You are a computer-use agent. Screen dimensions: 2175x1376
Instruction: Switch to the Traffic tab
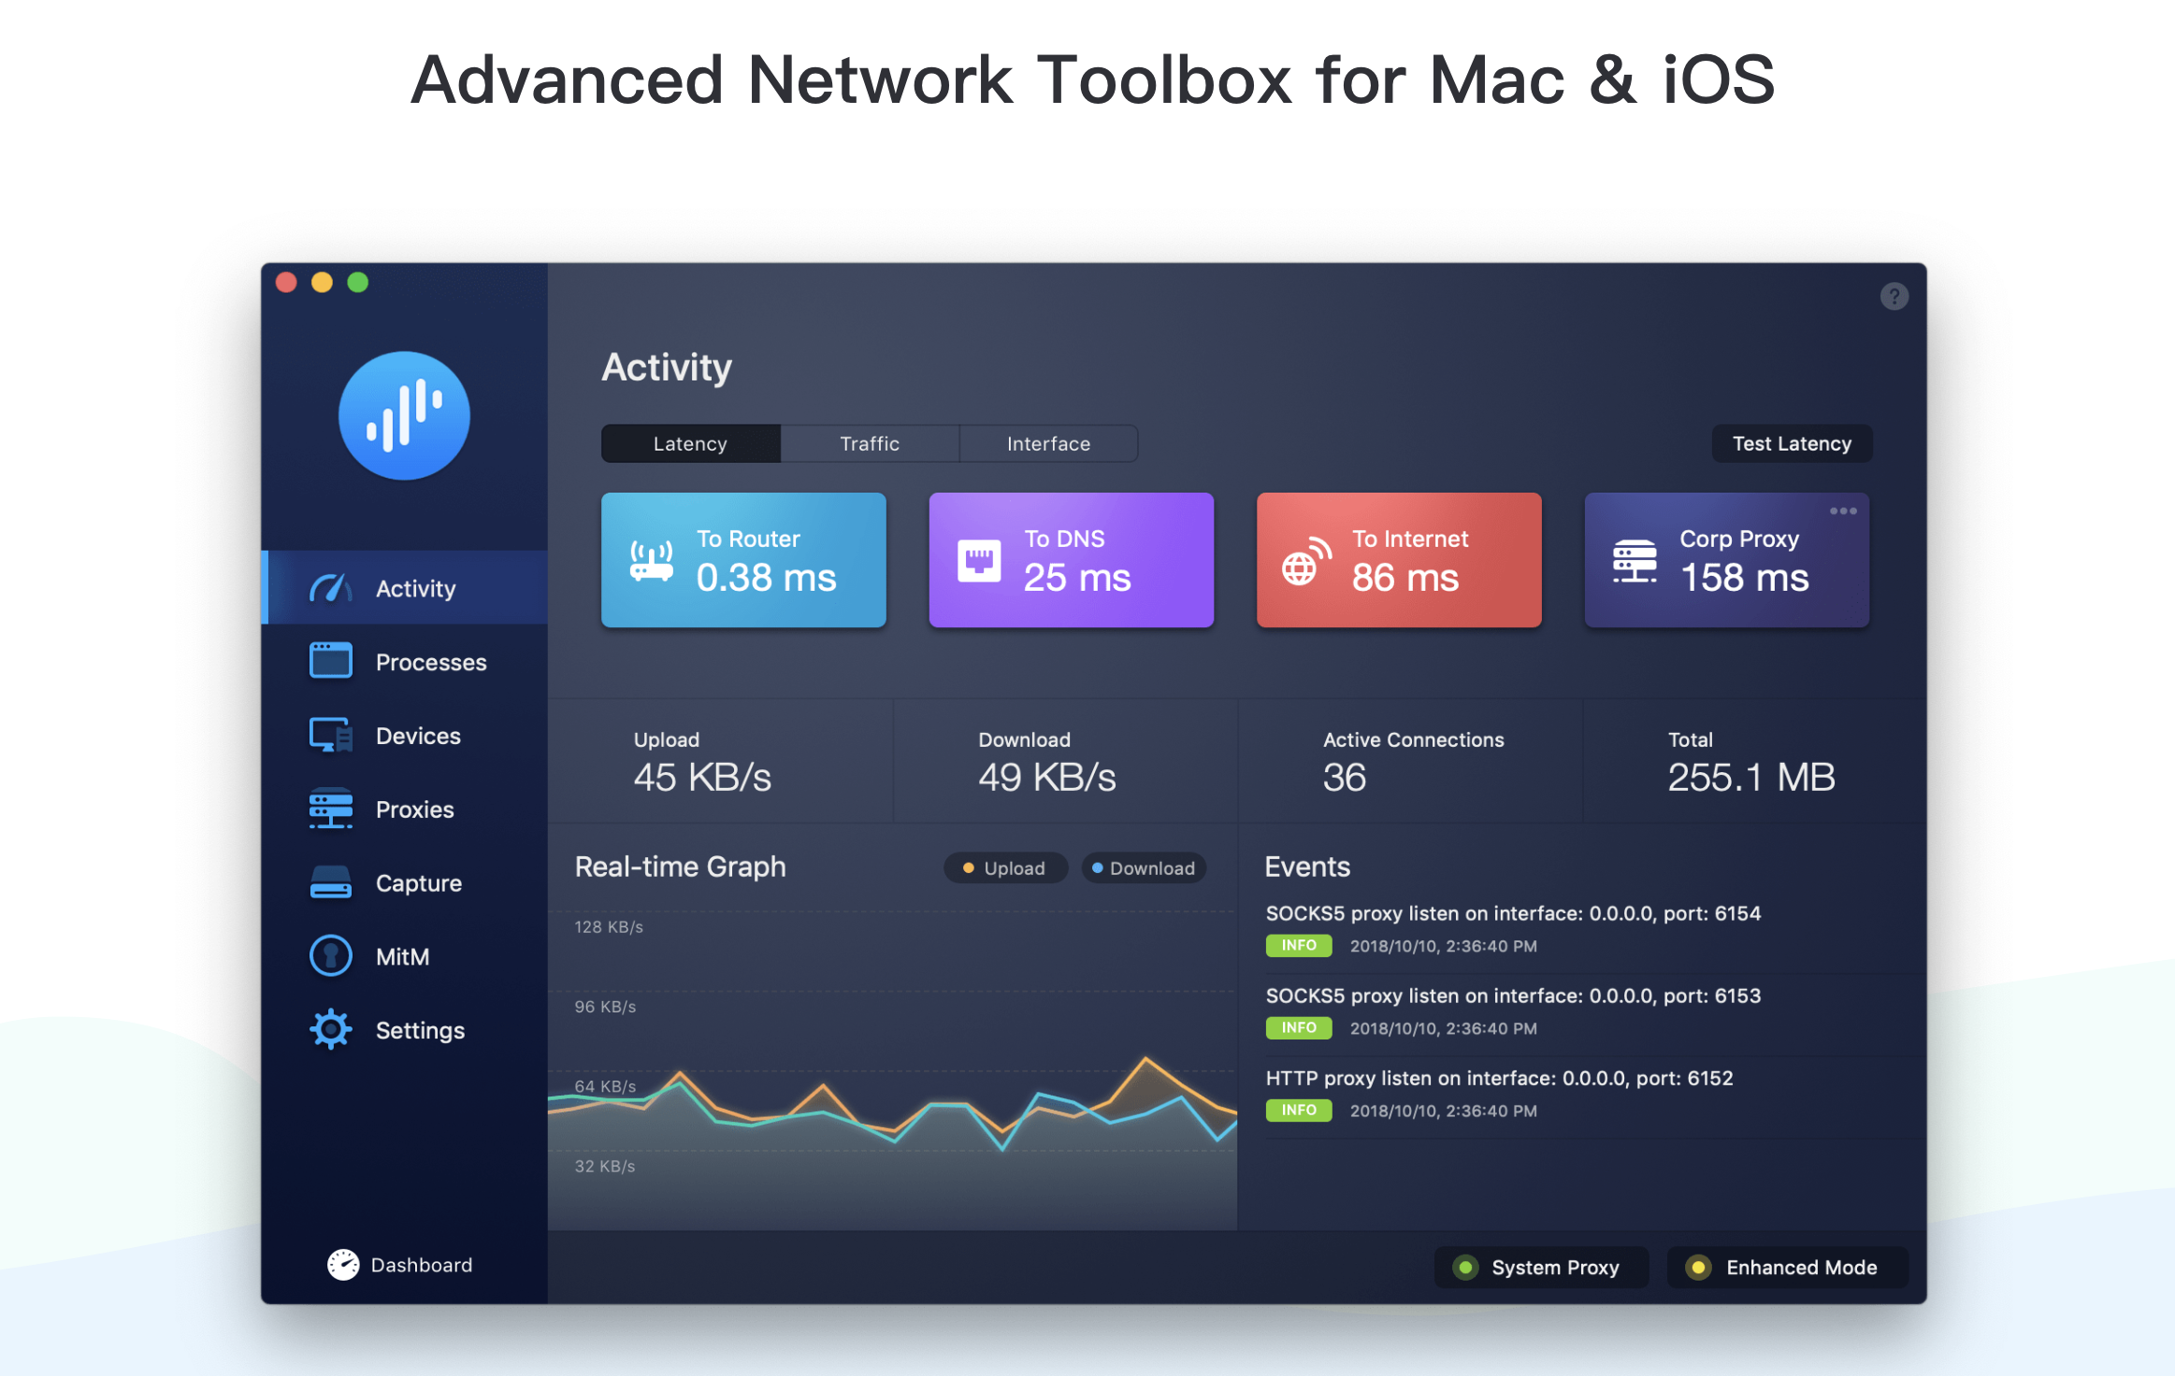[x=870, y=444]
